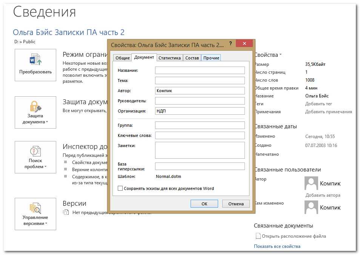Enable Сохранять эскизы для всех документов Word
Screen dimensions: 360x255
coord(120,188)
